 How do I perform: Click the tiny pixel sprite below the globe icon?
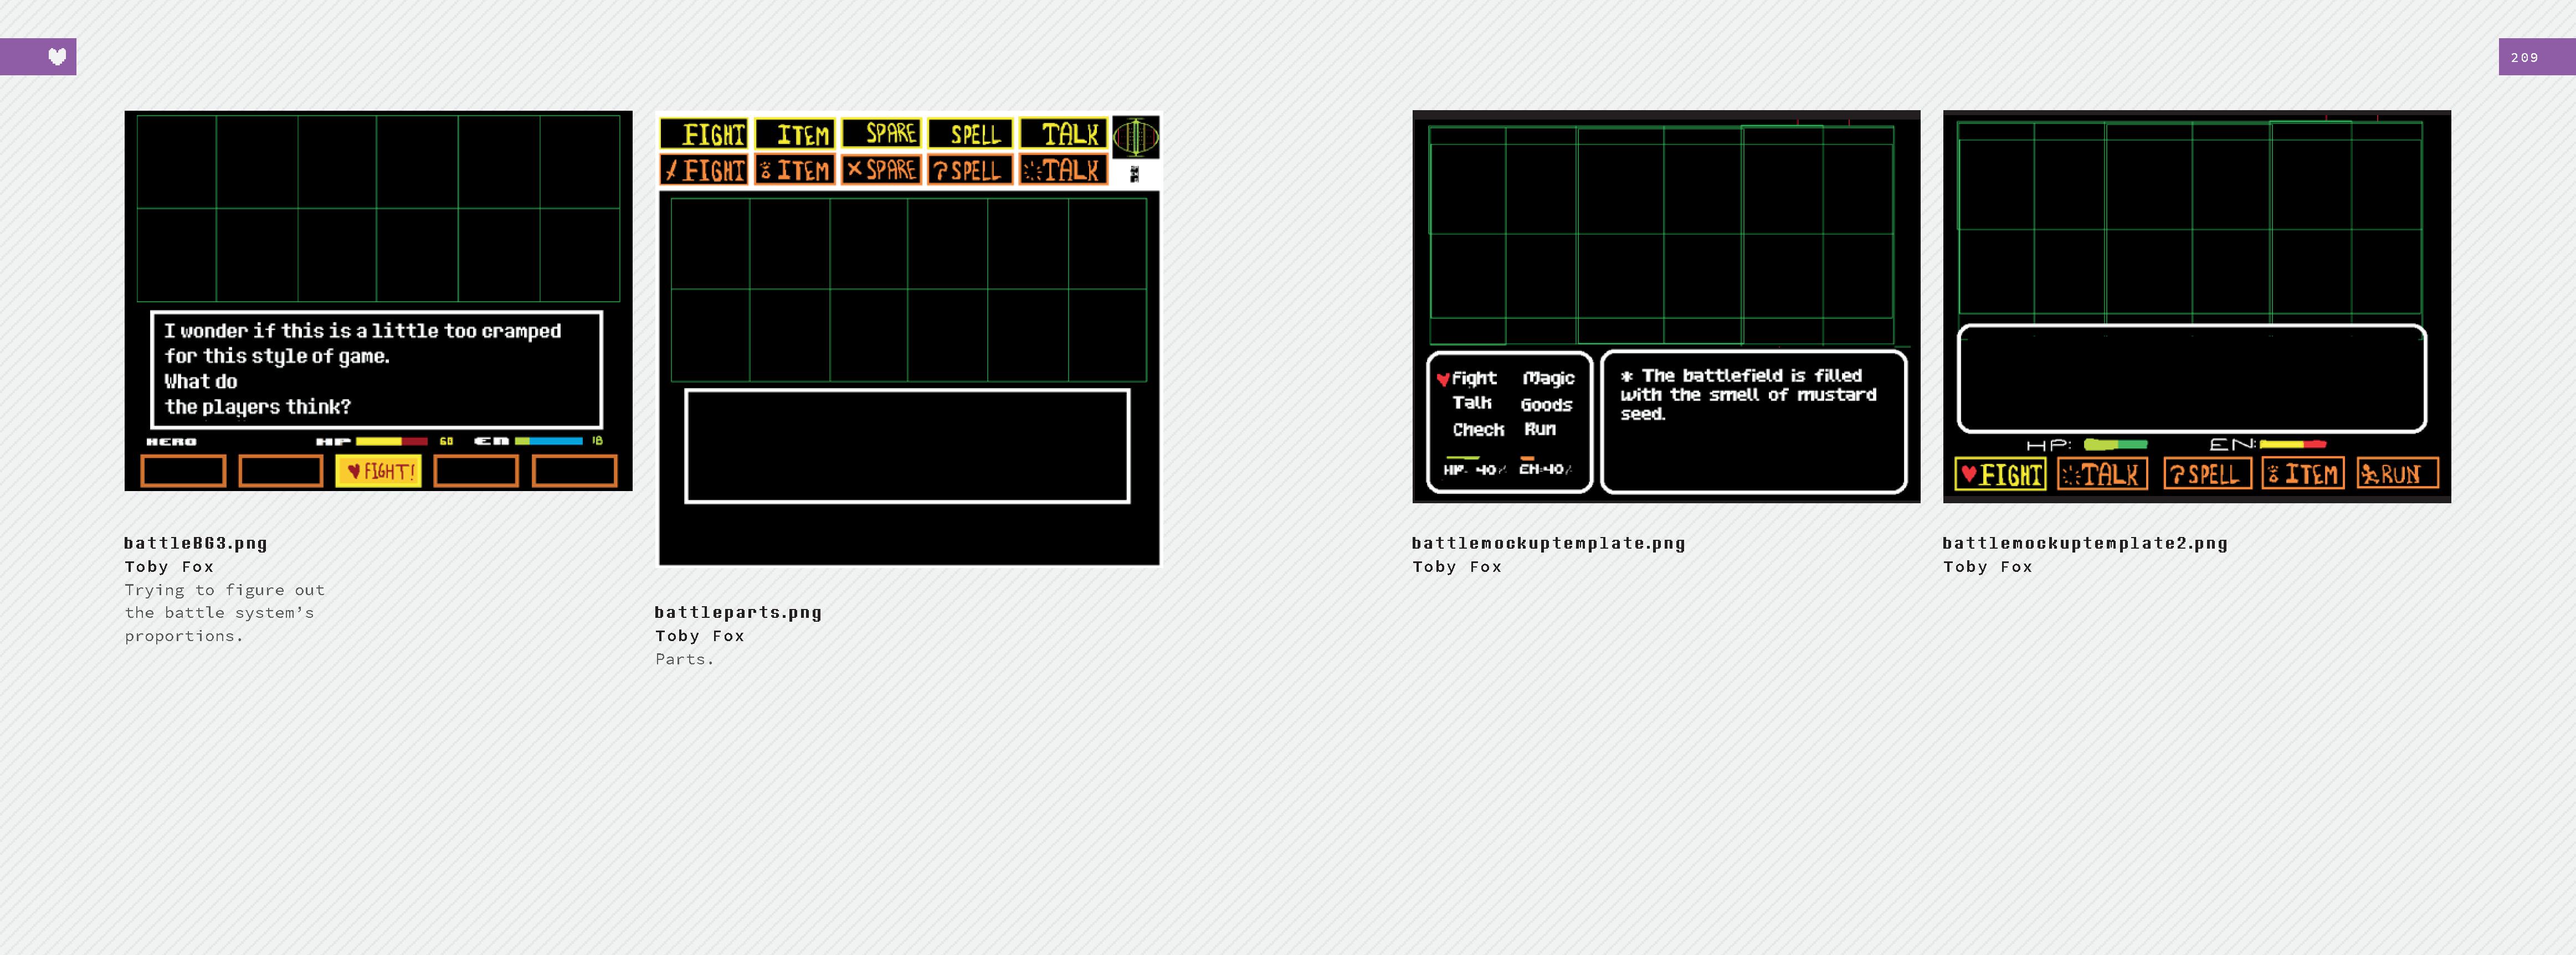[1134, 174]
